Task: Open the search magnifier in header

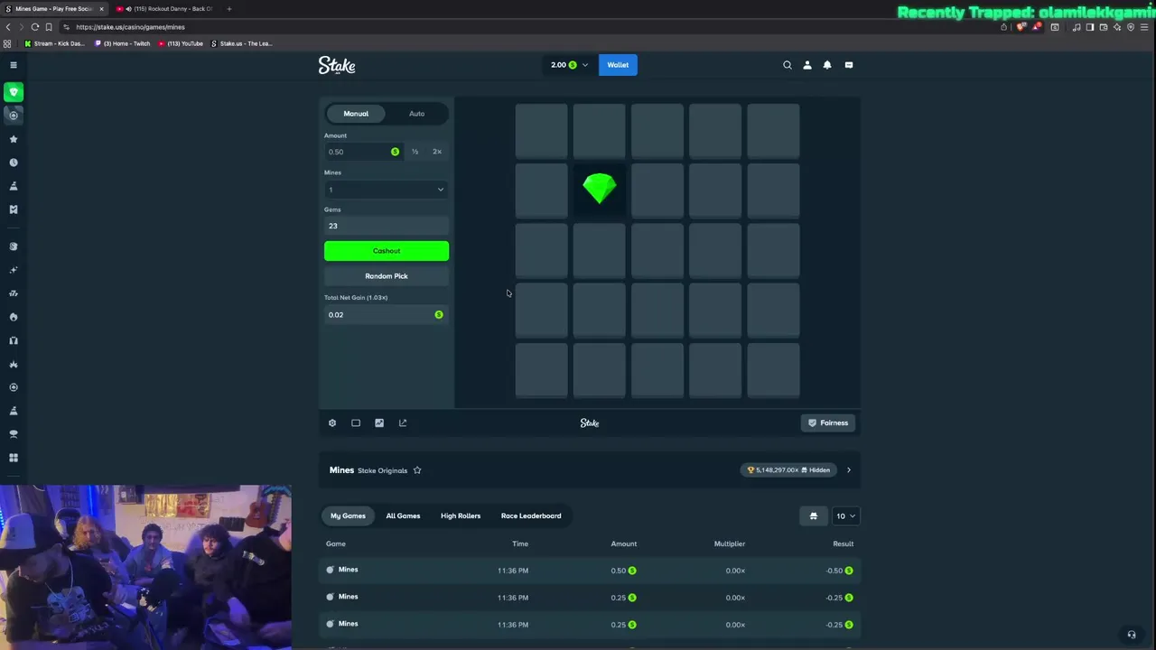Action: 788,65
